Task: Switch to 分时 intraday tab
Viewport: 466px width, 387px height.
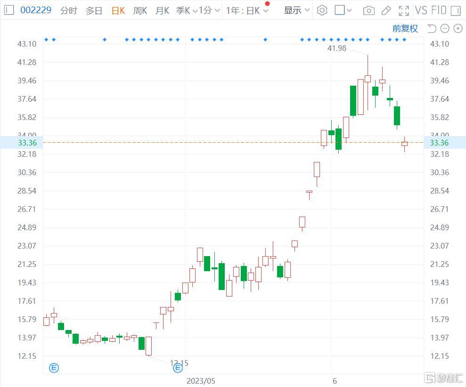Action: (68, 11)
